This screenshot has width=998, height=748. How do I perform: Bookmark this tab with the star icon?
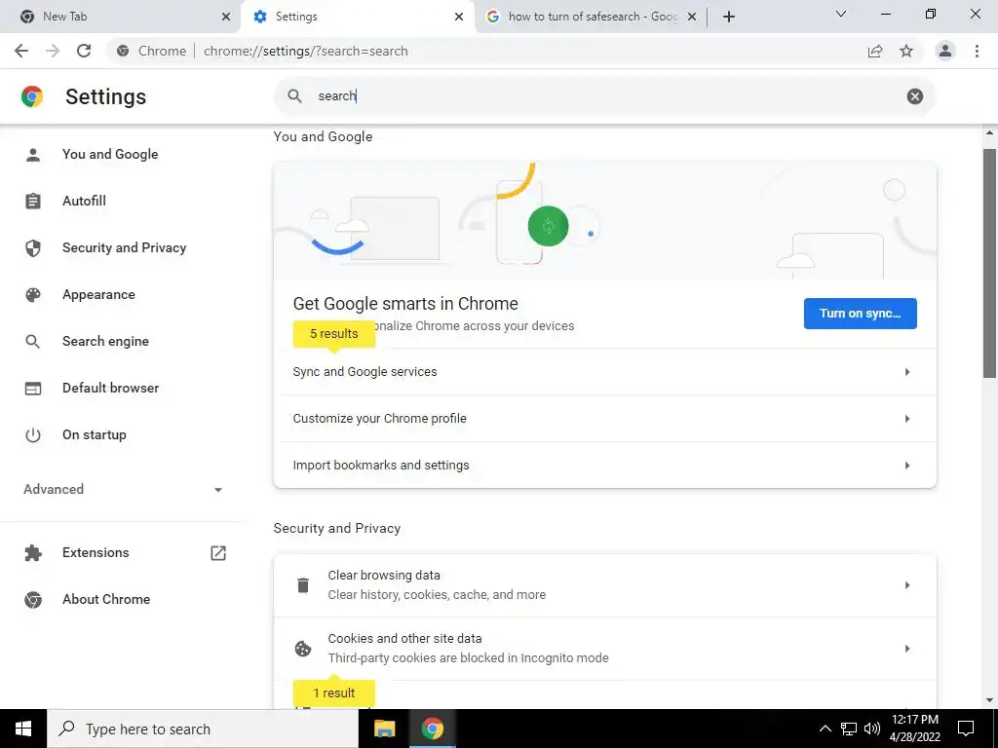click(906, 51)
